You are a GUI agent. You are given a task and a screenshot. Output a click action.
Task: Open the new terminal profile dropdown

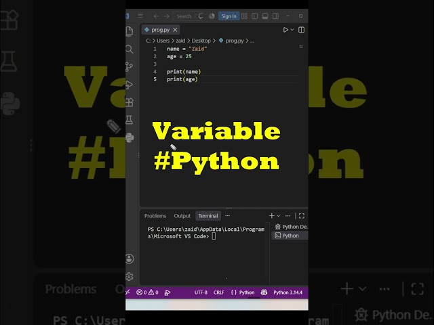point(279,216)
